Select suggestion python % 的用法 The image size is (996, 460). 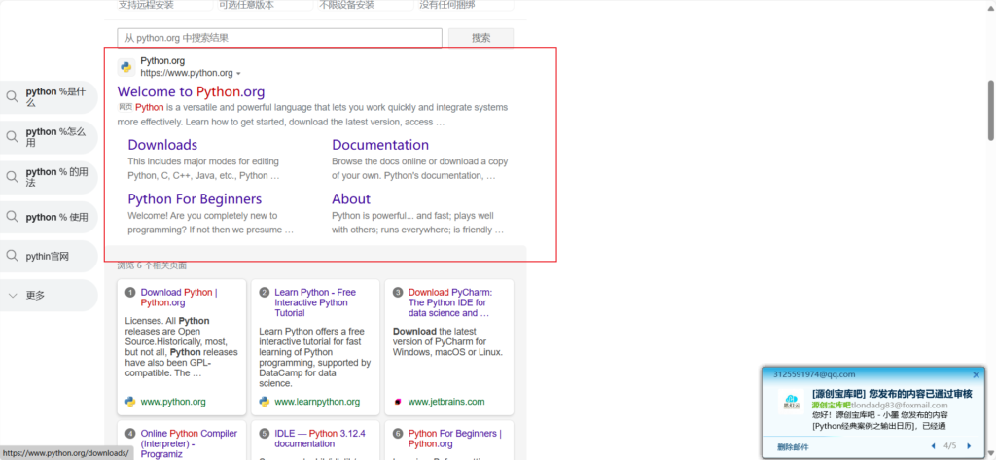tap(48, 177)
